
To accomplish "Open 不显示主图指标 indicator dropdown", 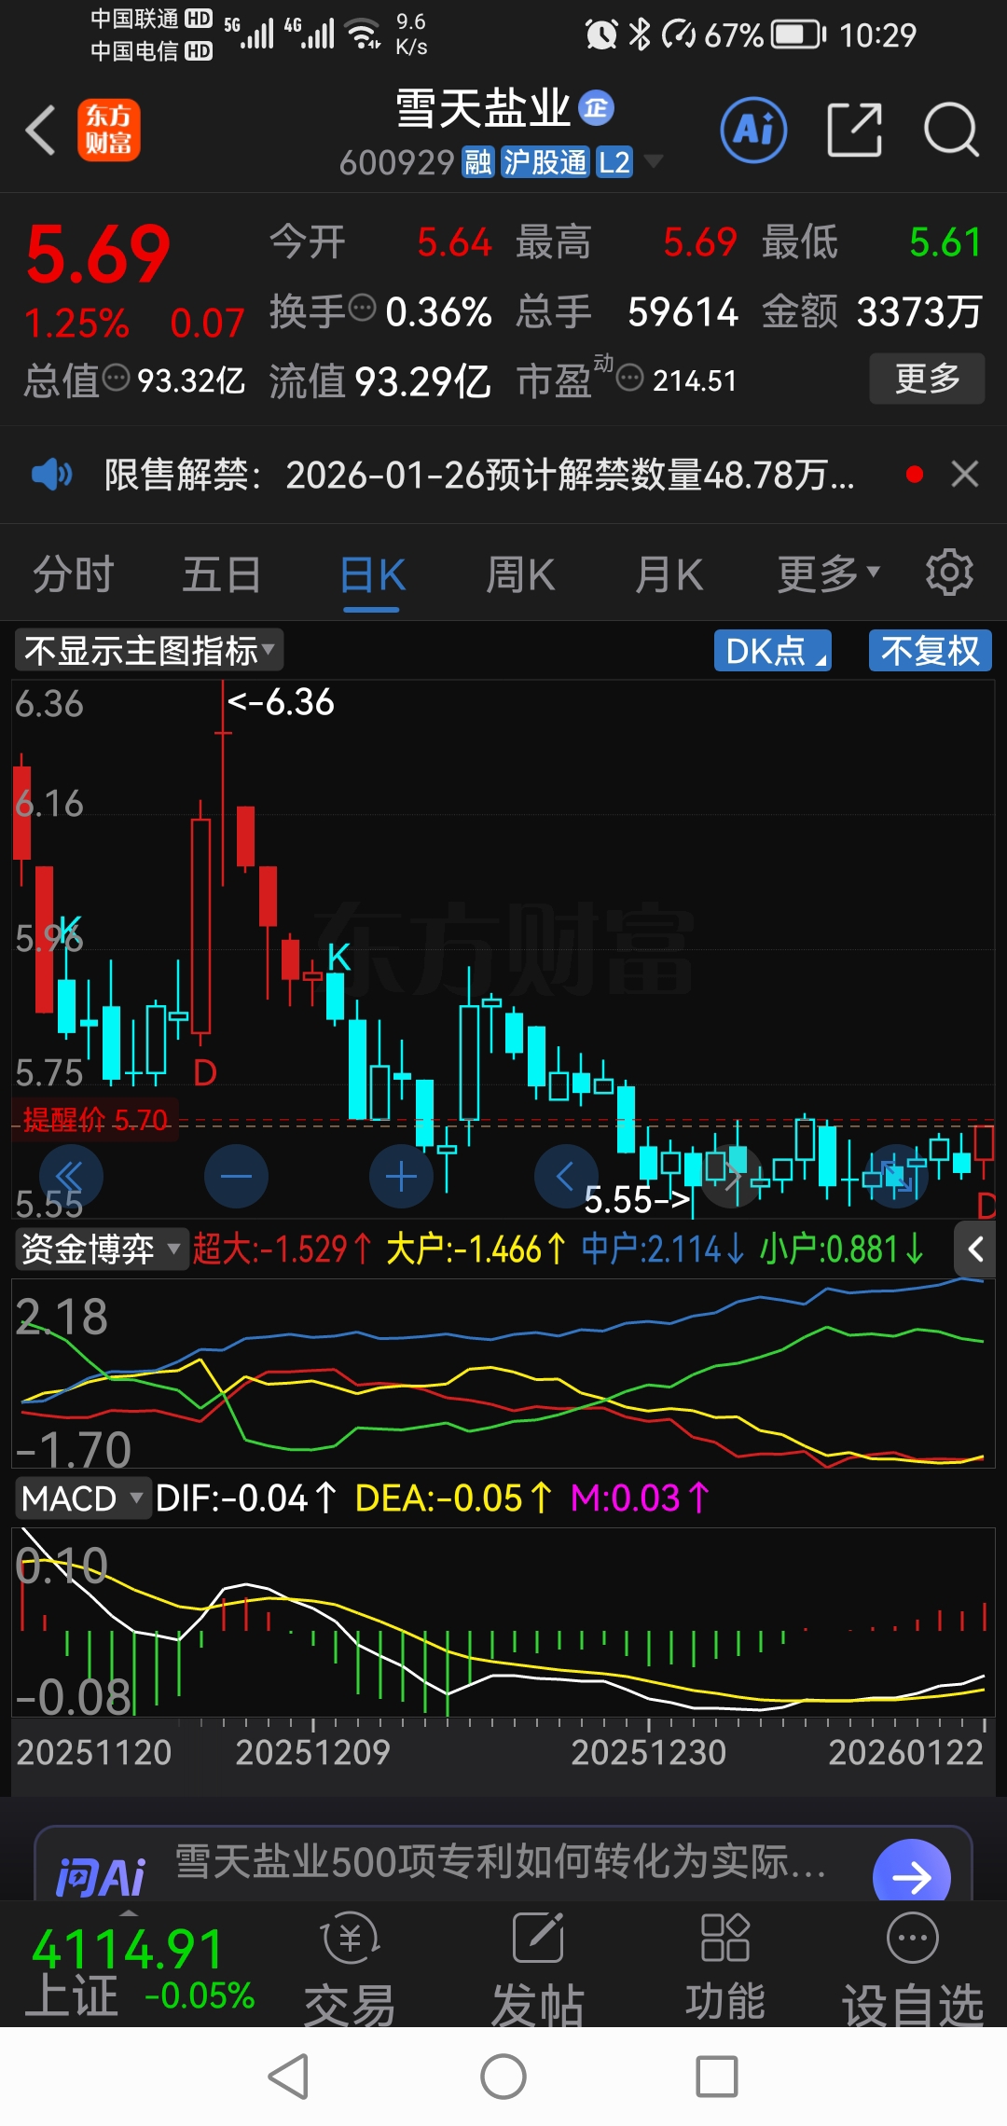I will coord(149,650).
